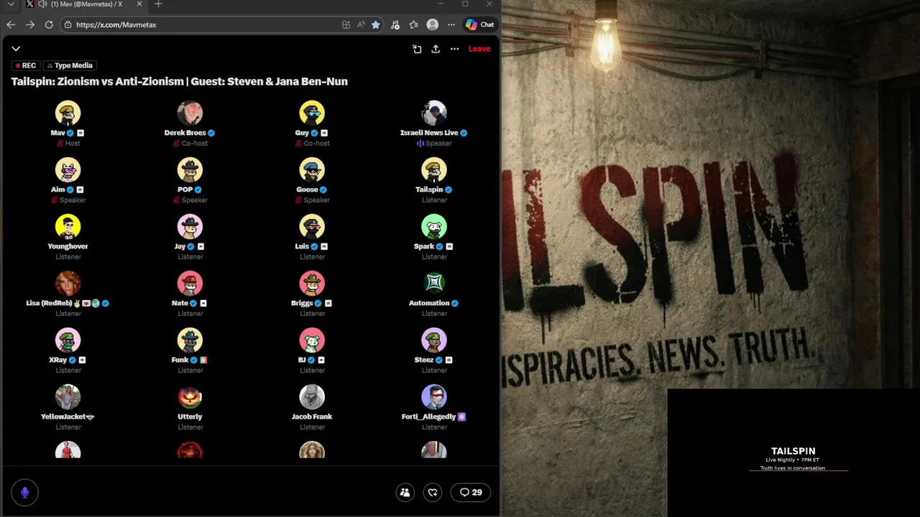View Luis listener avatar

(x=312, y=227)
